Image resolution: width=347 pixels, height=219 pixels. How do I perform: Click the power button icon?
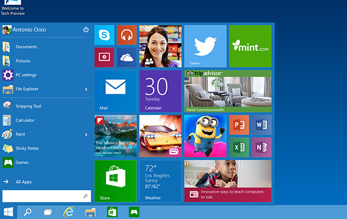[86, 29]
